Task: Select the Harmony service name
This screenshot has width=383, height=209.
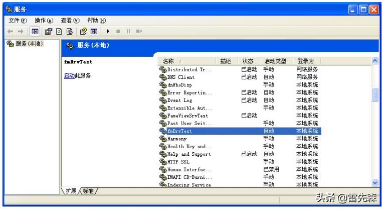Action: pyautogui.click(x=177, y=139)
